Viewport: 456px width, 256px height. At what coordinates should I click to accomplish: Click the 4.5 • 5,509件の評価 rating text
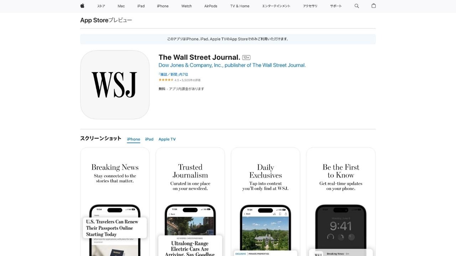pos(187,80)
